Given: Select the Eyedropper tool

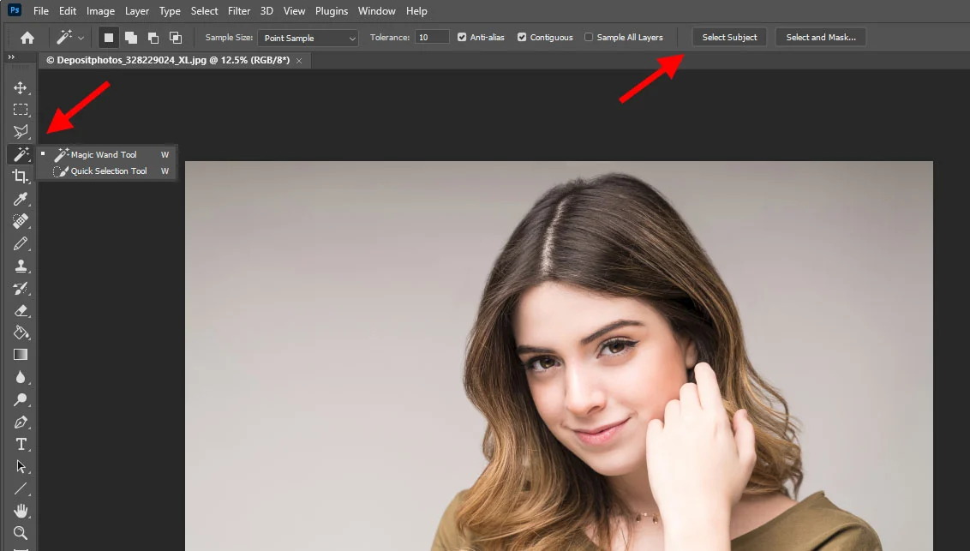Looking at the screenshot, I should tap(21, 199).
